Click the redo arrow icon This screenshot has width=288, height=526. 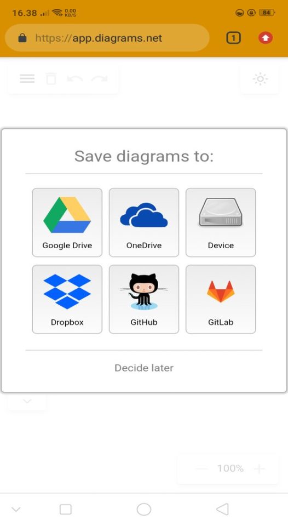pos(99,79)
